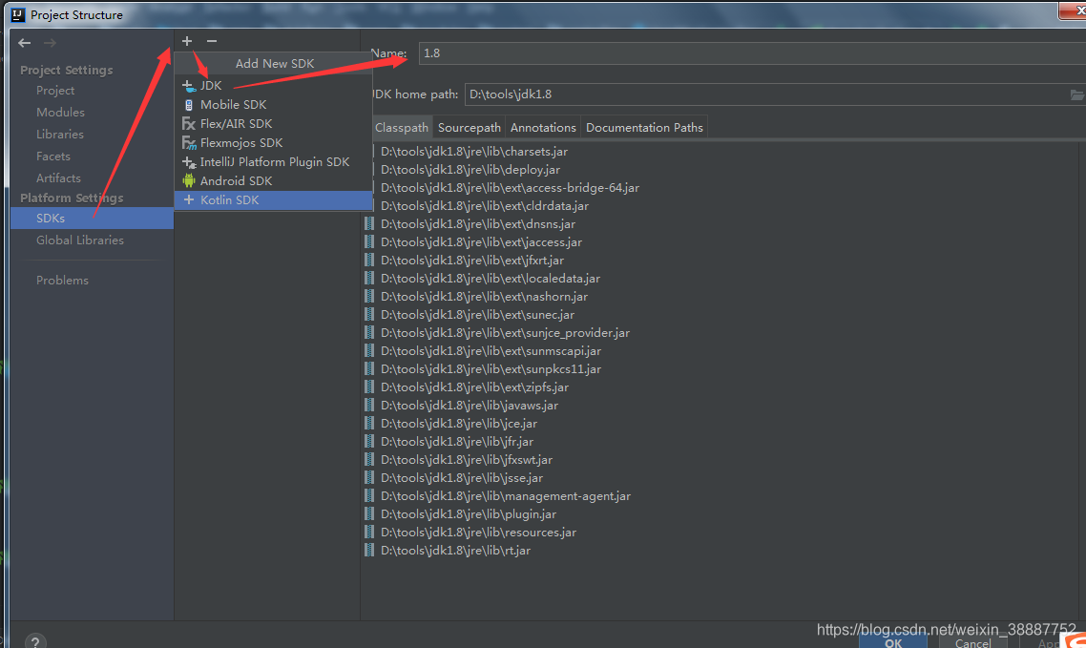Click the Cancel button
The width and height of the screenshot is (1086, 648).
point(973,642)
